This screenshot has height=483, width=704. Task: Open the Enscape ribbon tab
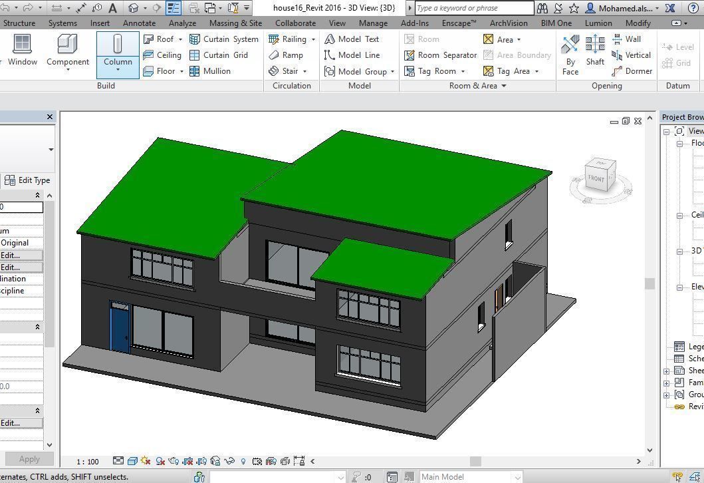point(459,23)
